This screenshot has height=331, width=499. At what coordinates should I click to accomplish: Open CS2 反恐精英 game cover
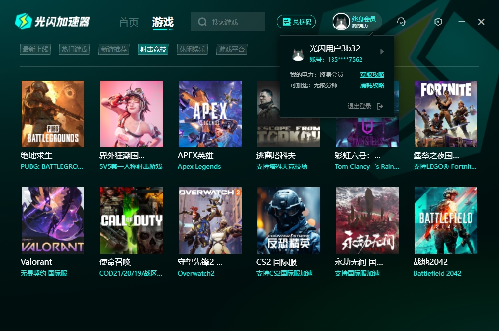coord(289,221)
